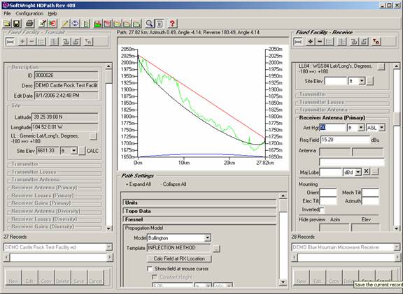Click the TR icon in Receive toolbar

(376, 41)
